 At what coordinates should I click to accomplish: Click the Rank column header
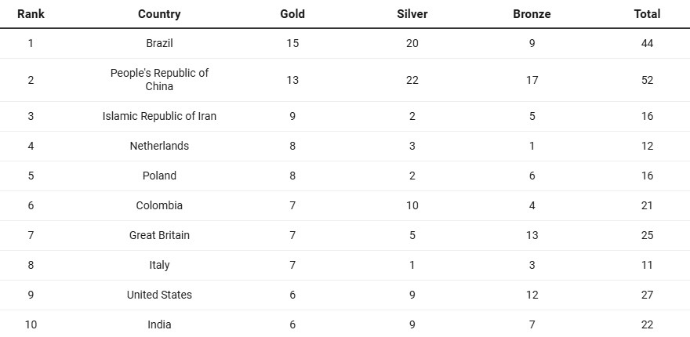coord(31,14)
